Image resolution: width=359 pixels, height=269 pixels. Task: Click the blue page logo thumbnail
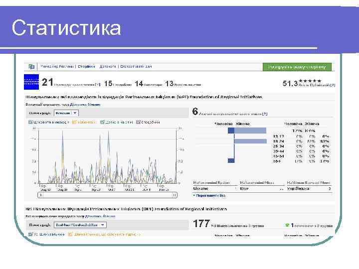[x=31, y=82]
